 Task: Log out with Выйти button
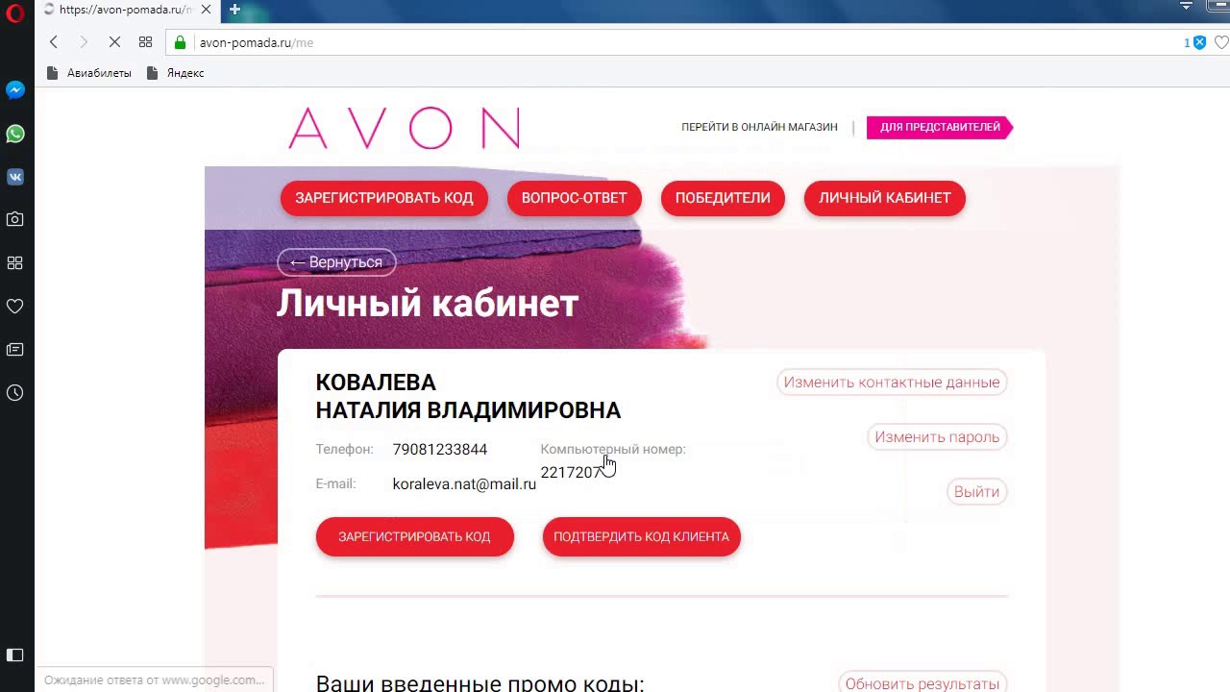coord(976,492)
